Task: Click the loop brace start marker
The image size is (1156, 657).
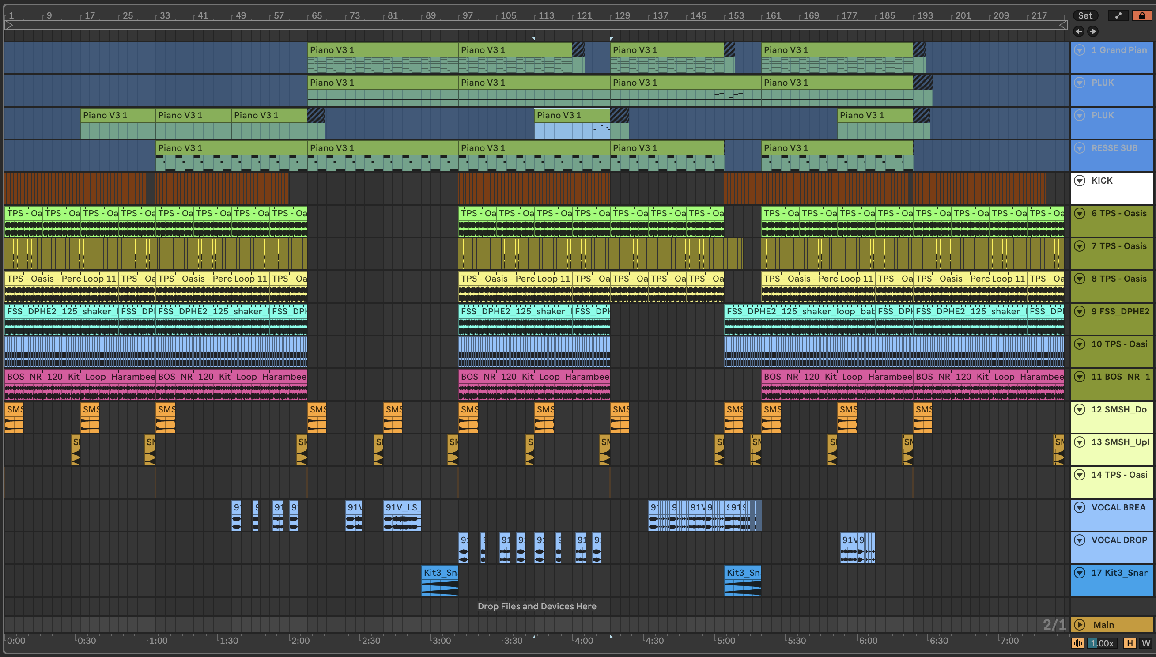Action: tap(8, 25)
